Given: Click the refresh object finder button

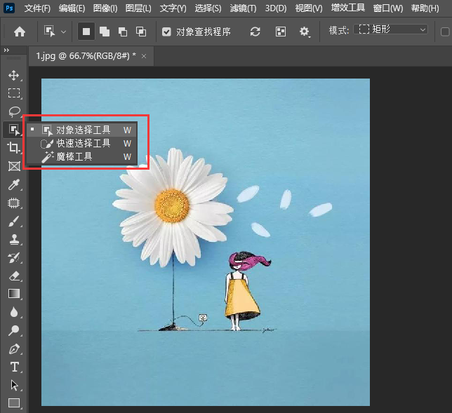Looking at the screenshot, I should click(x=255, y=32).
